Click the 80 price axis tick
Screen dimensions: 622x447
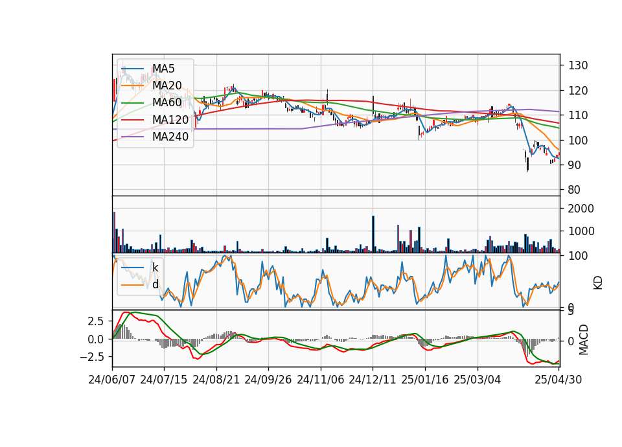coord(575,190)
